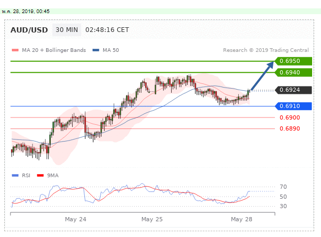The image size is (321, 237).
Task: Click the May 25 date label
Action: click(152, 219)
